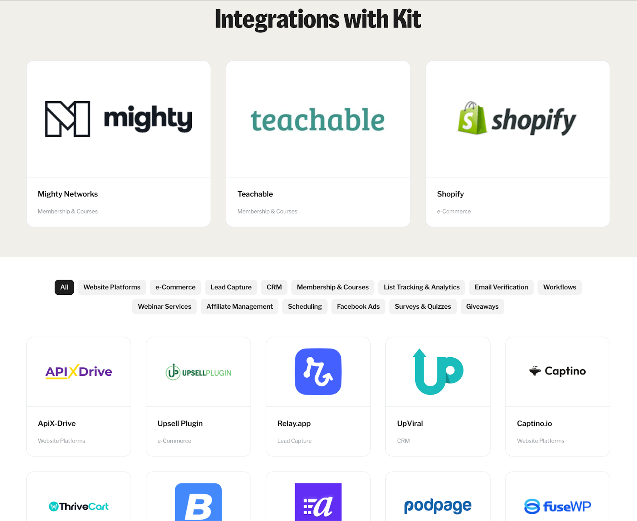637x521 pixels.
Task: Open the Captino.io integration icon
Action: coord(557,371)
